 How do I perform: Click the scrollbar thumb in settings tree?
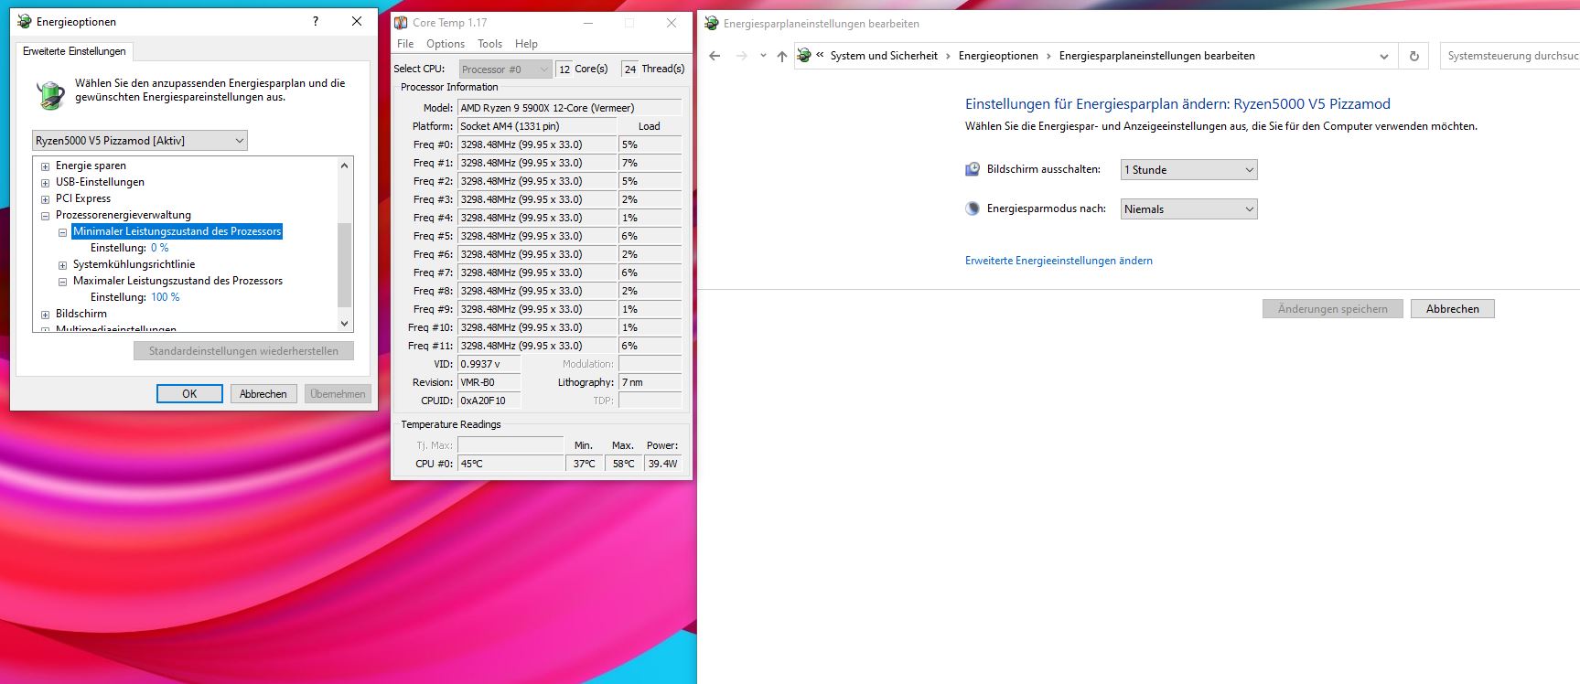[344, 265]
